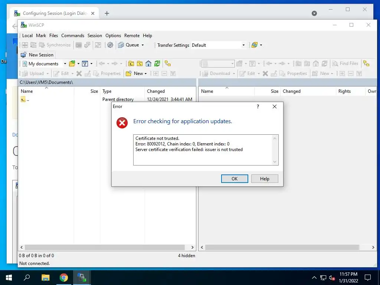Expand the Queue dropdown arrow

point(143,45)
